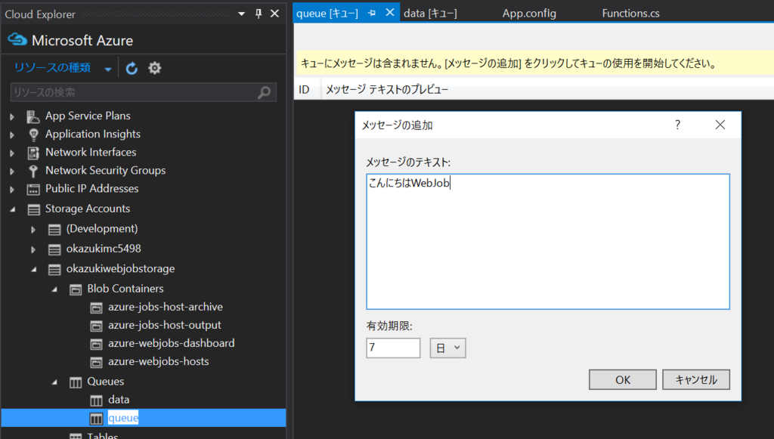Close the queue [キュー] tab
This screenshot has width=774, height=439.
click(390, 12)
